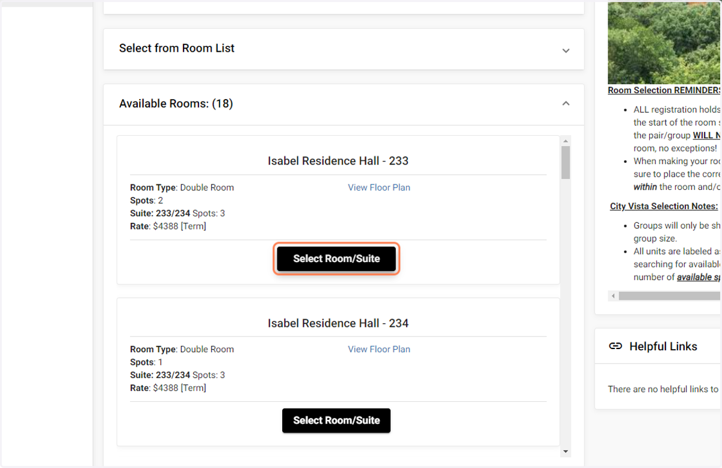Click Select Room/Suite for Isabel Residence Hall 234
Screen dimensions: 722x468
point(336,421)
